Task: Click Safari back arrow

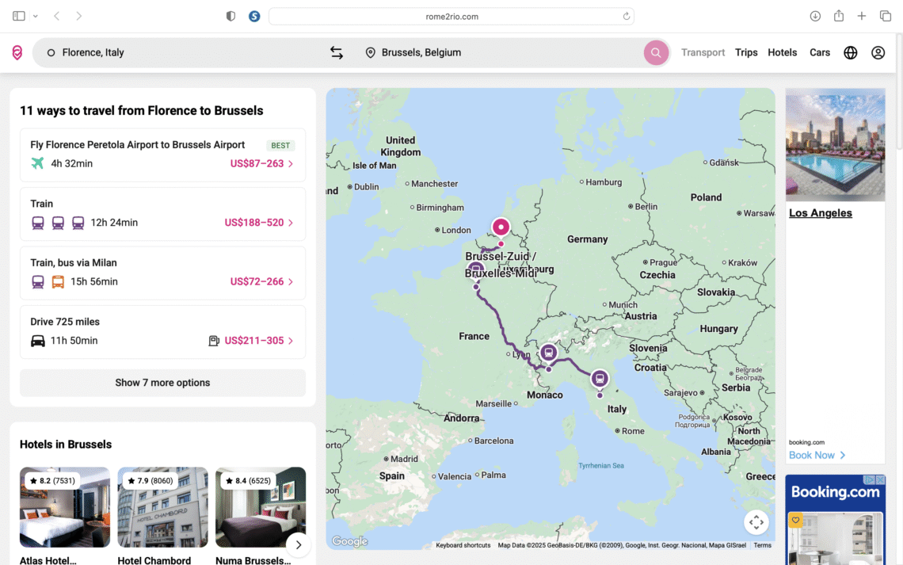Action: coord(56,16)
